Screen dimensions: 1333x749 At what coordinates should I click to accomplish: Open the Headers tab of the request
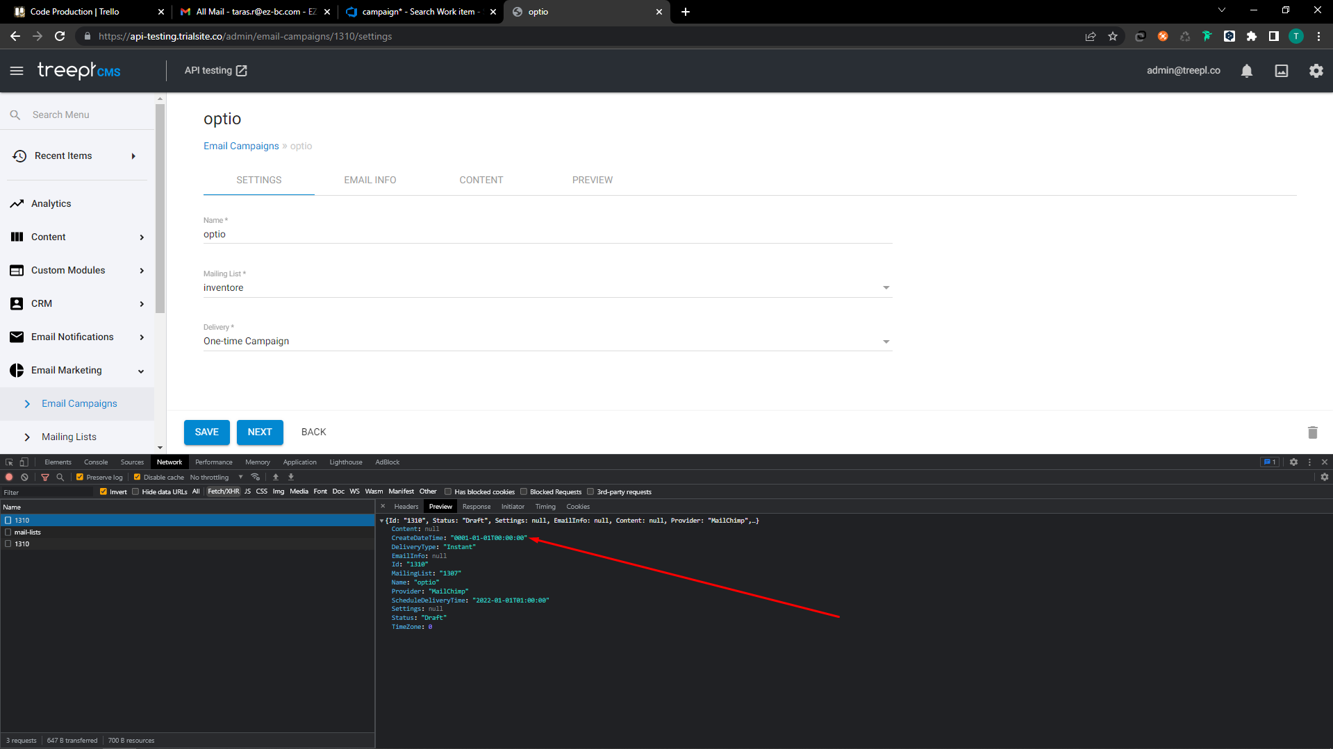pos(406,507)
